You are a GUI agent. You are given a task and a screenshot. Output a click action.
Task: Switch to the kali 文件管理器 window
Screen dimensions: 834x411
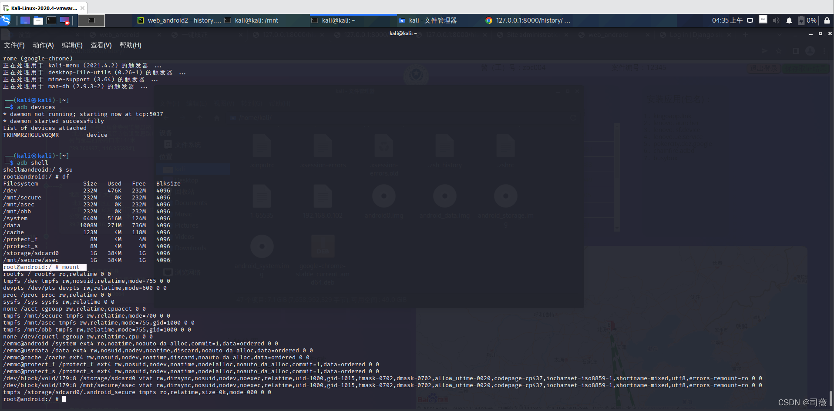427,20
